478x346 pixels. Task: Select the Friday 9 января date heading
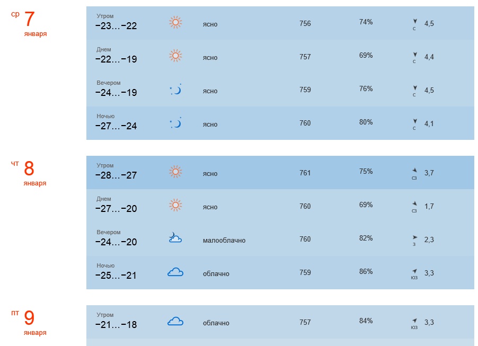(29, 322)
